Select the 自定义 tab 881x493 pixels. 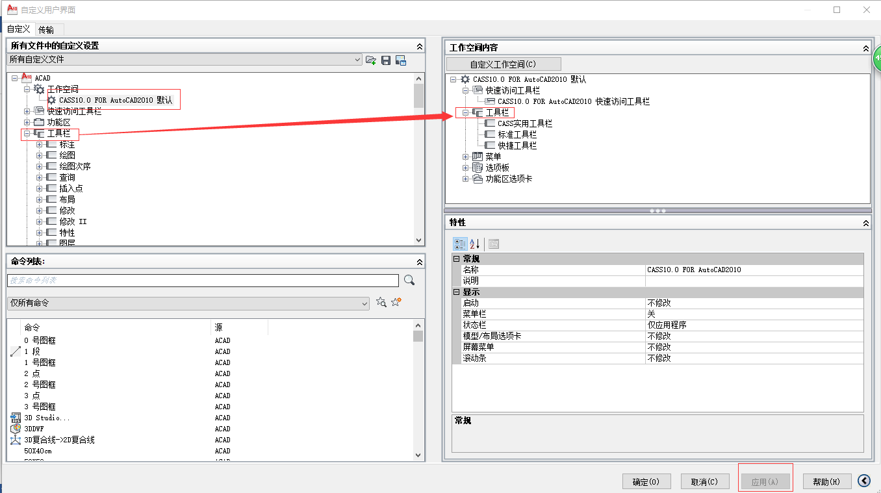pos(18,29)
